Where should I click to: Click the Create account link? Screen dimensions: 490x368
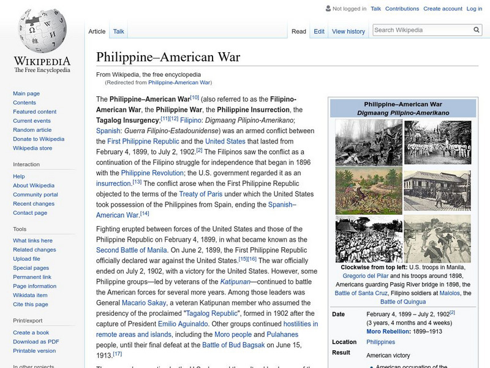443,9
